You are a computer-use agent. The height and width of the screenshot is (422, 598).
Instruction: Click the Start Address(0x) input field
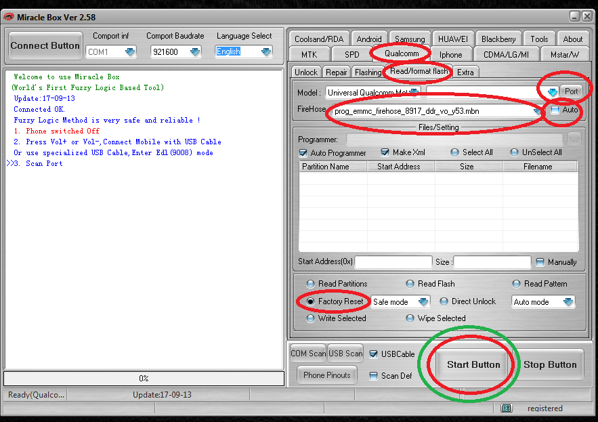pos(393,262)
